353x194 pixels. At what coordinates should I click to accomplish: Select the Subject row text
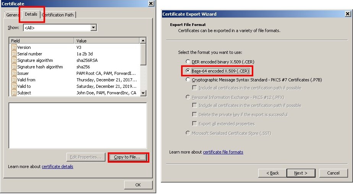tap(24, 93)
